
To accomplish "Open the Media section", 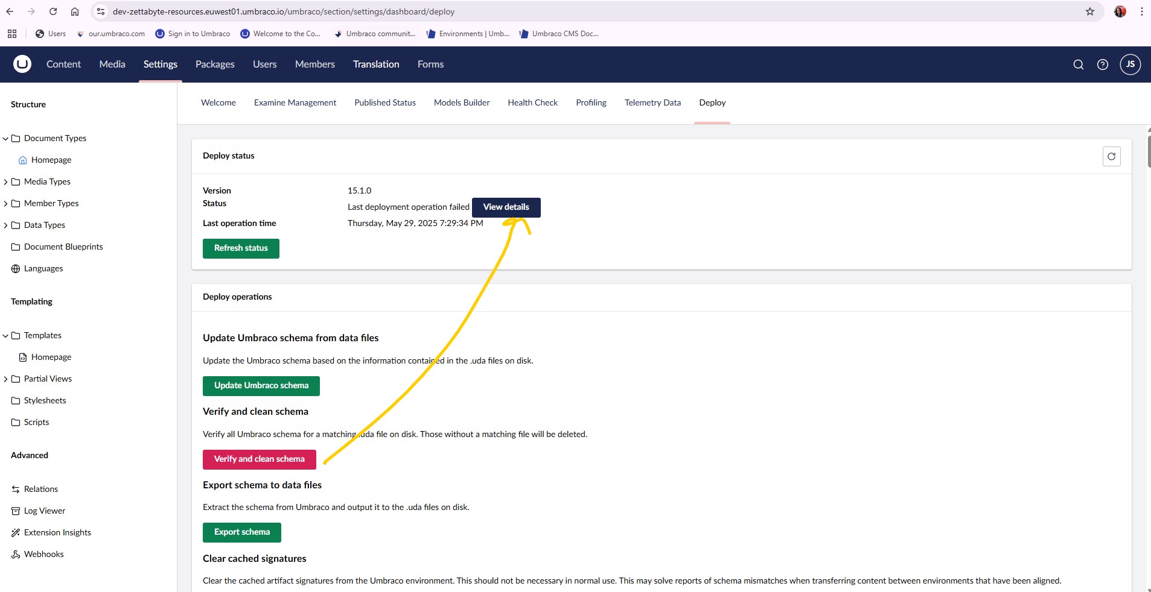I will coord(112,65).
